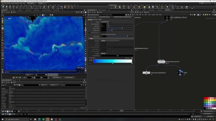Select the Grid shelf tool
This screenshot has width=216, height=121.
tap(17, 7)
